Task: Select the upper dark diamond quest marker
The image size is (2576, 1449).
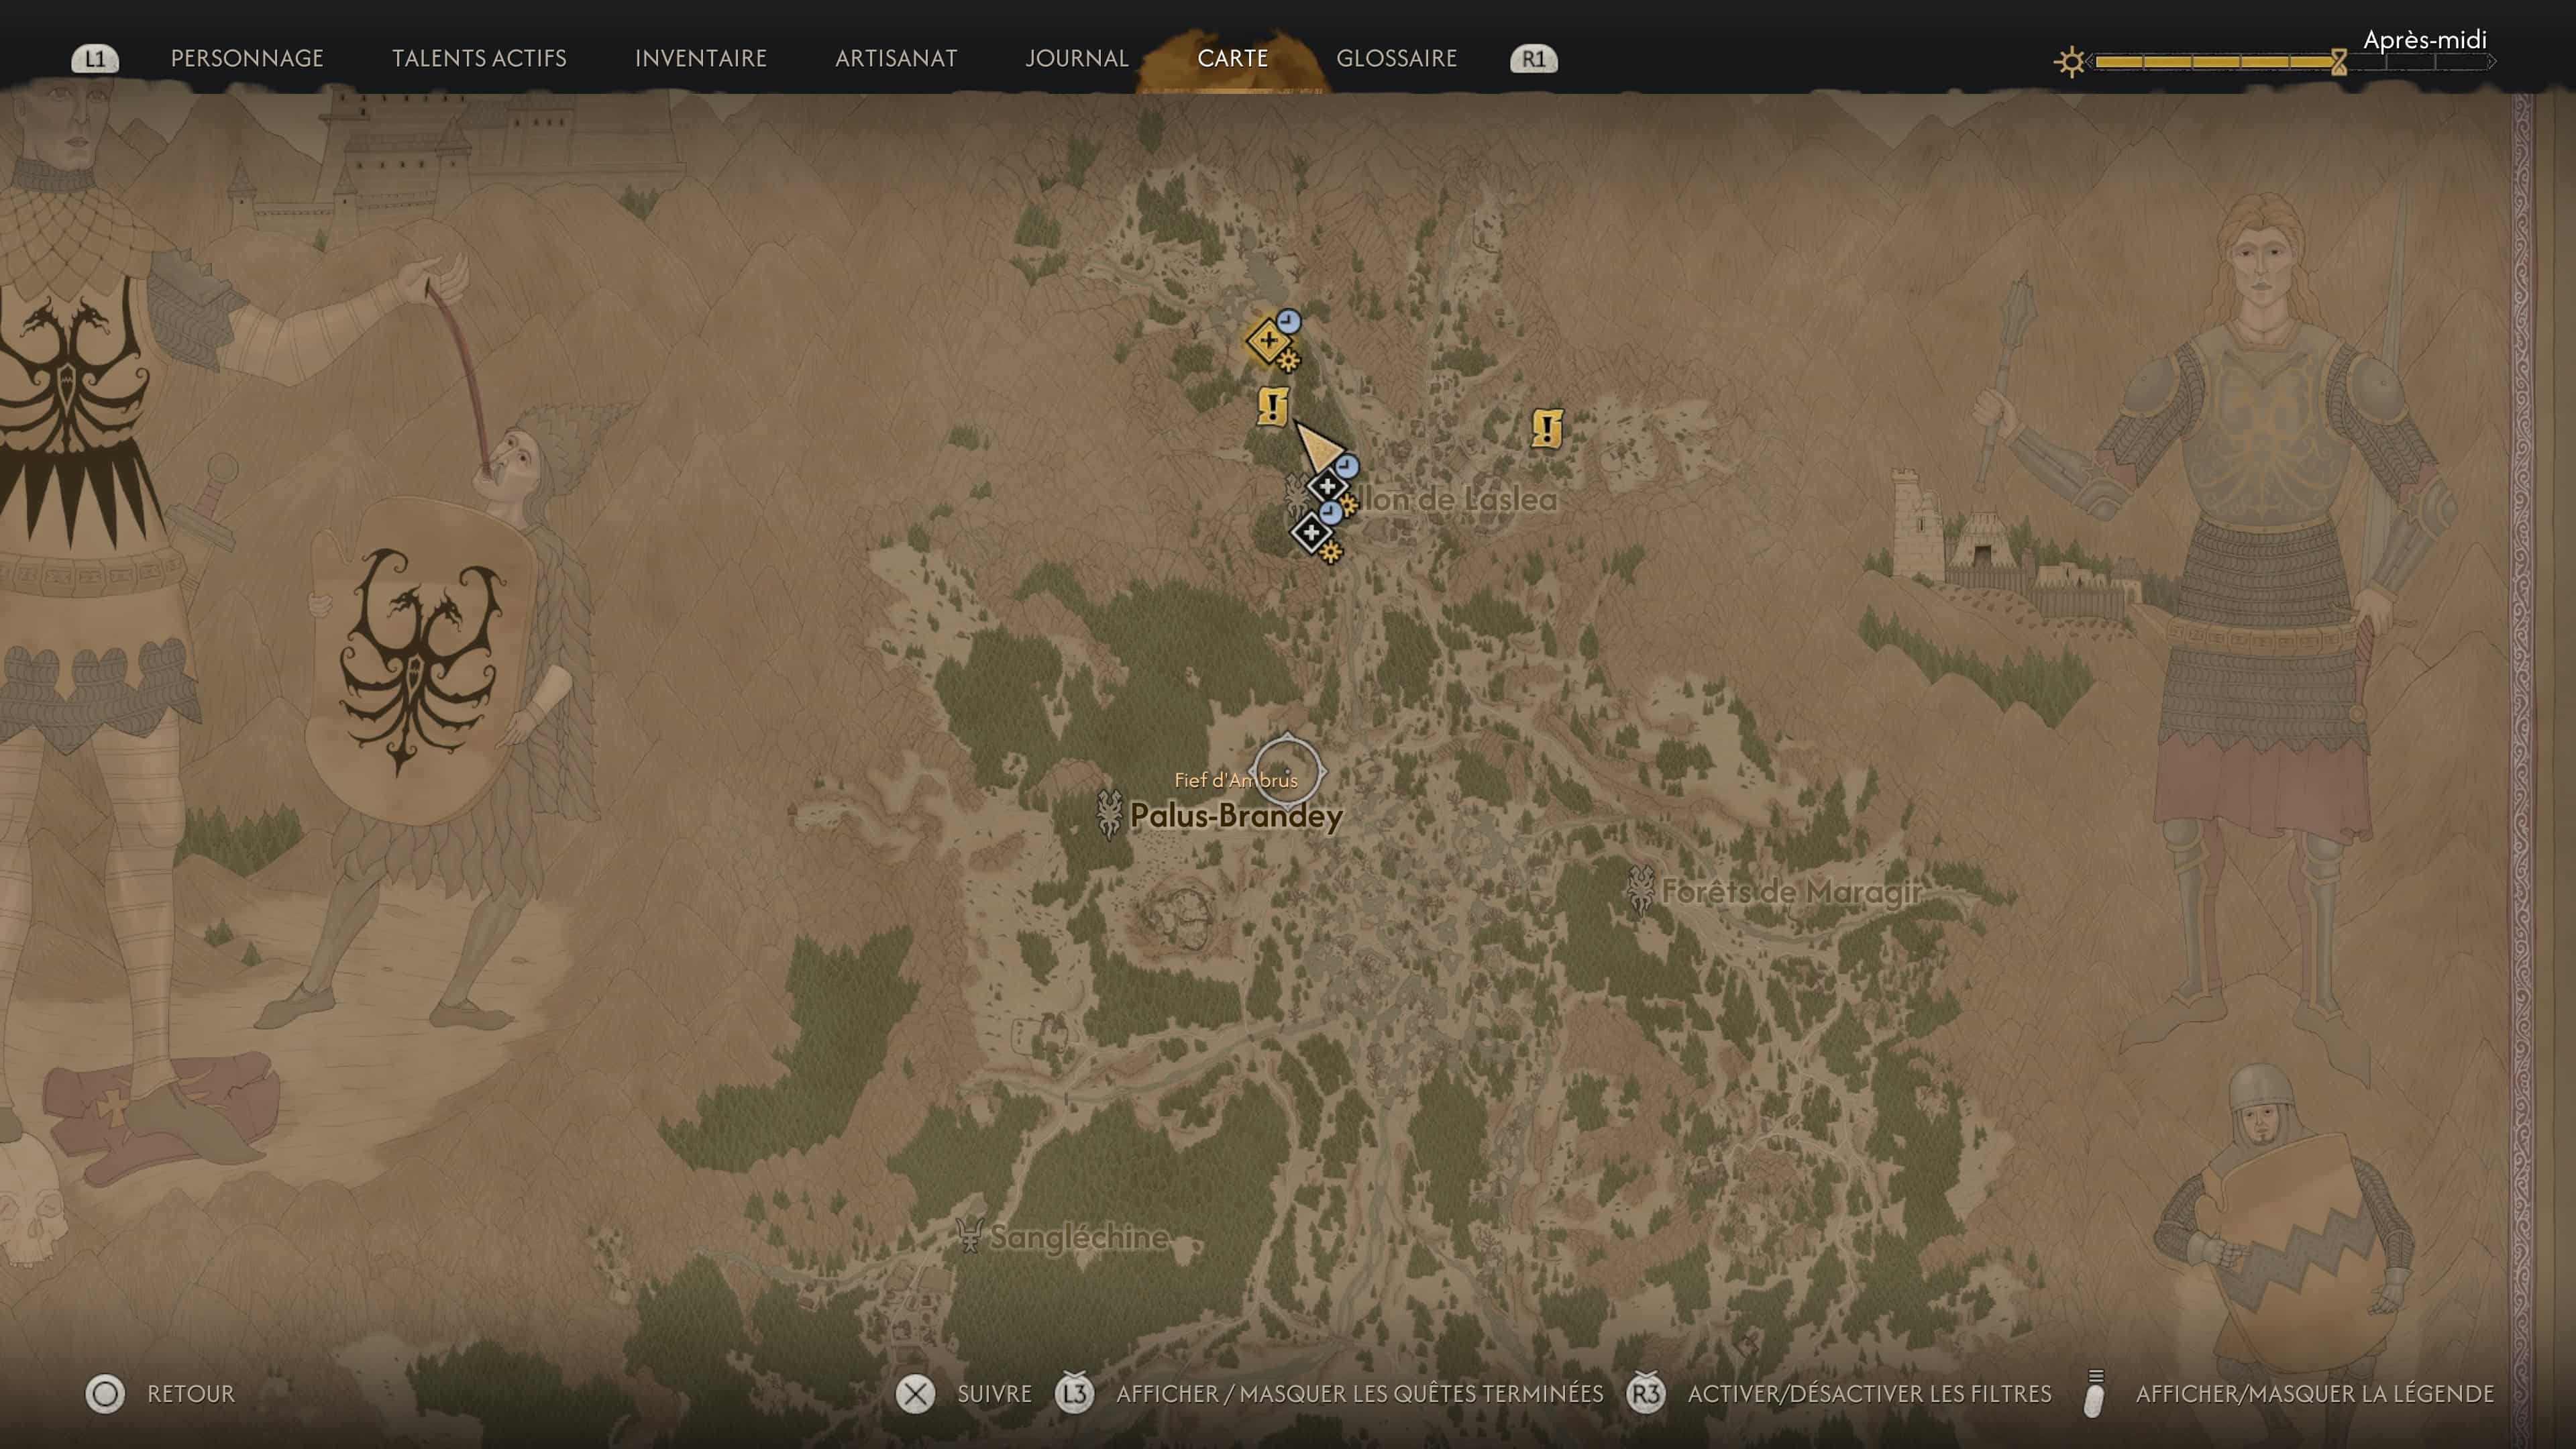Action: point(1327,486)
